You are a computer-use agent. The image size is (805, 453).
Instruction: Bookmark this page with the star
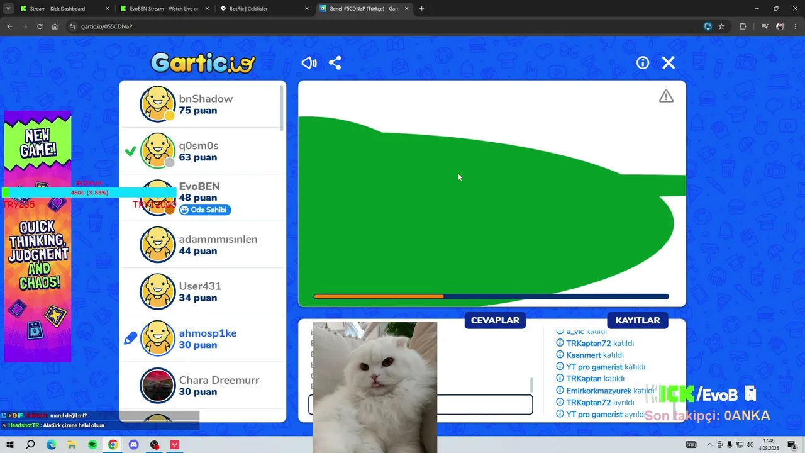pos(721,26)
